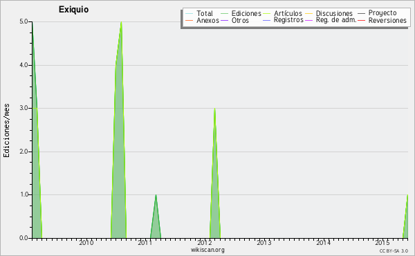Click the y-axis value "1.0"
Image resolution: width=415 pixels, height=256 pixels.
click(24, 194)
